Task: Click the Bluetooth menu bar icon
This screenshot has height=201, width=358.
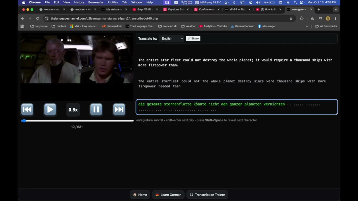Action: (234, 2)
